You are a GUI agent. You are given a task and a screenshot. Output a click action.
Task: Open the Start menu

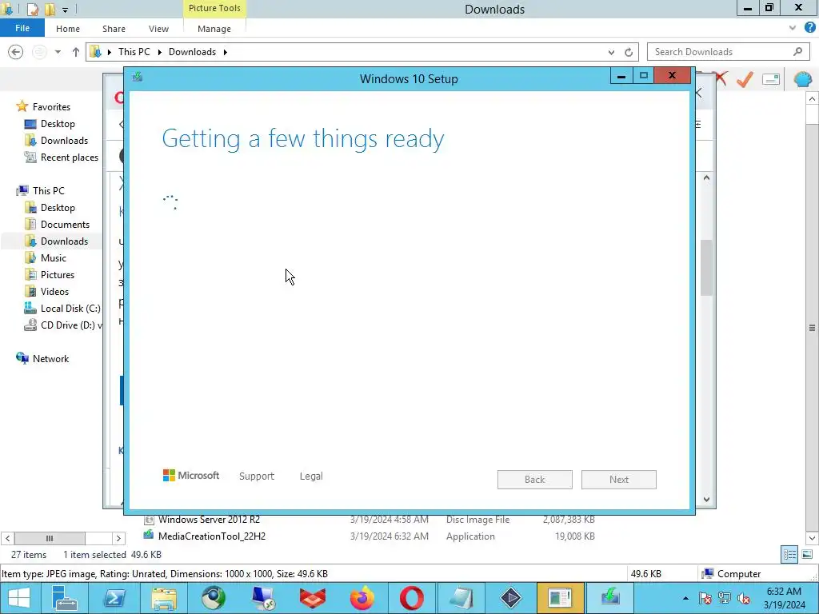(19, 598)
